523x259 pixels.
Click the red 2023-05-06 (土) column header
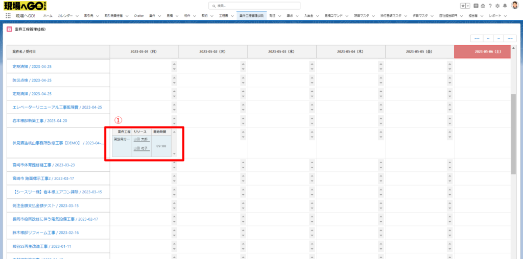click(x=482, y=51)
